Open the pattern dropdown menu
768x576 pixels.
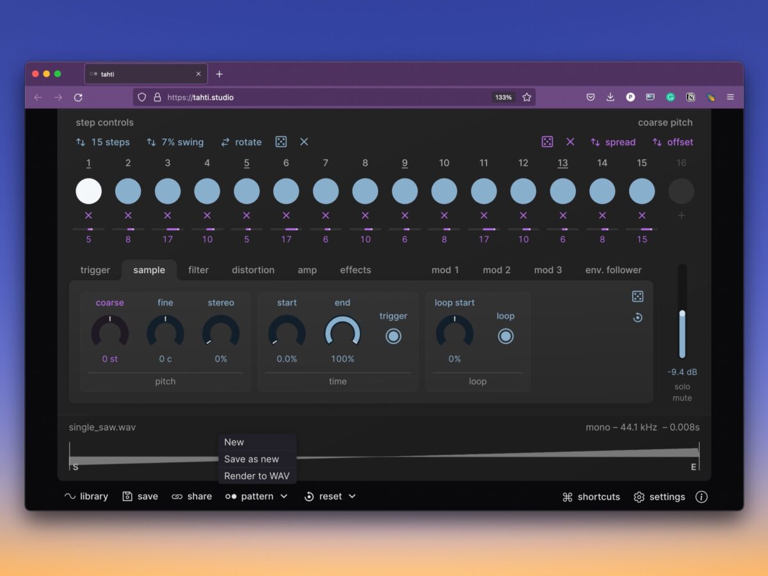[x=257, y=497]
